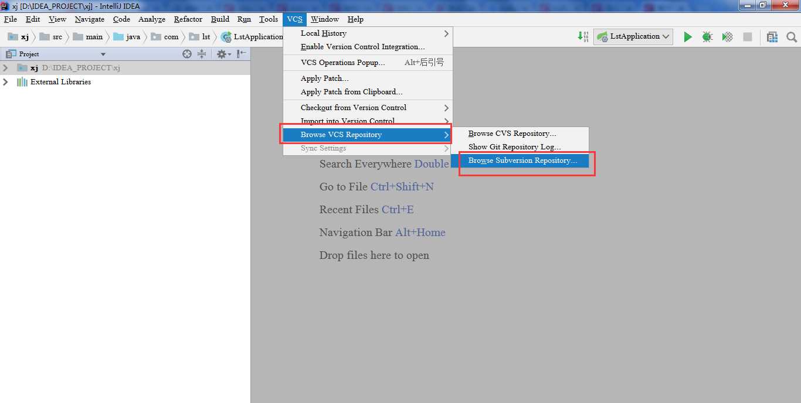Open the Run menu
This screenshot has width=801, height=403.
coord(244,19)
